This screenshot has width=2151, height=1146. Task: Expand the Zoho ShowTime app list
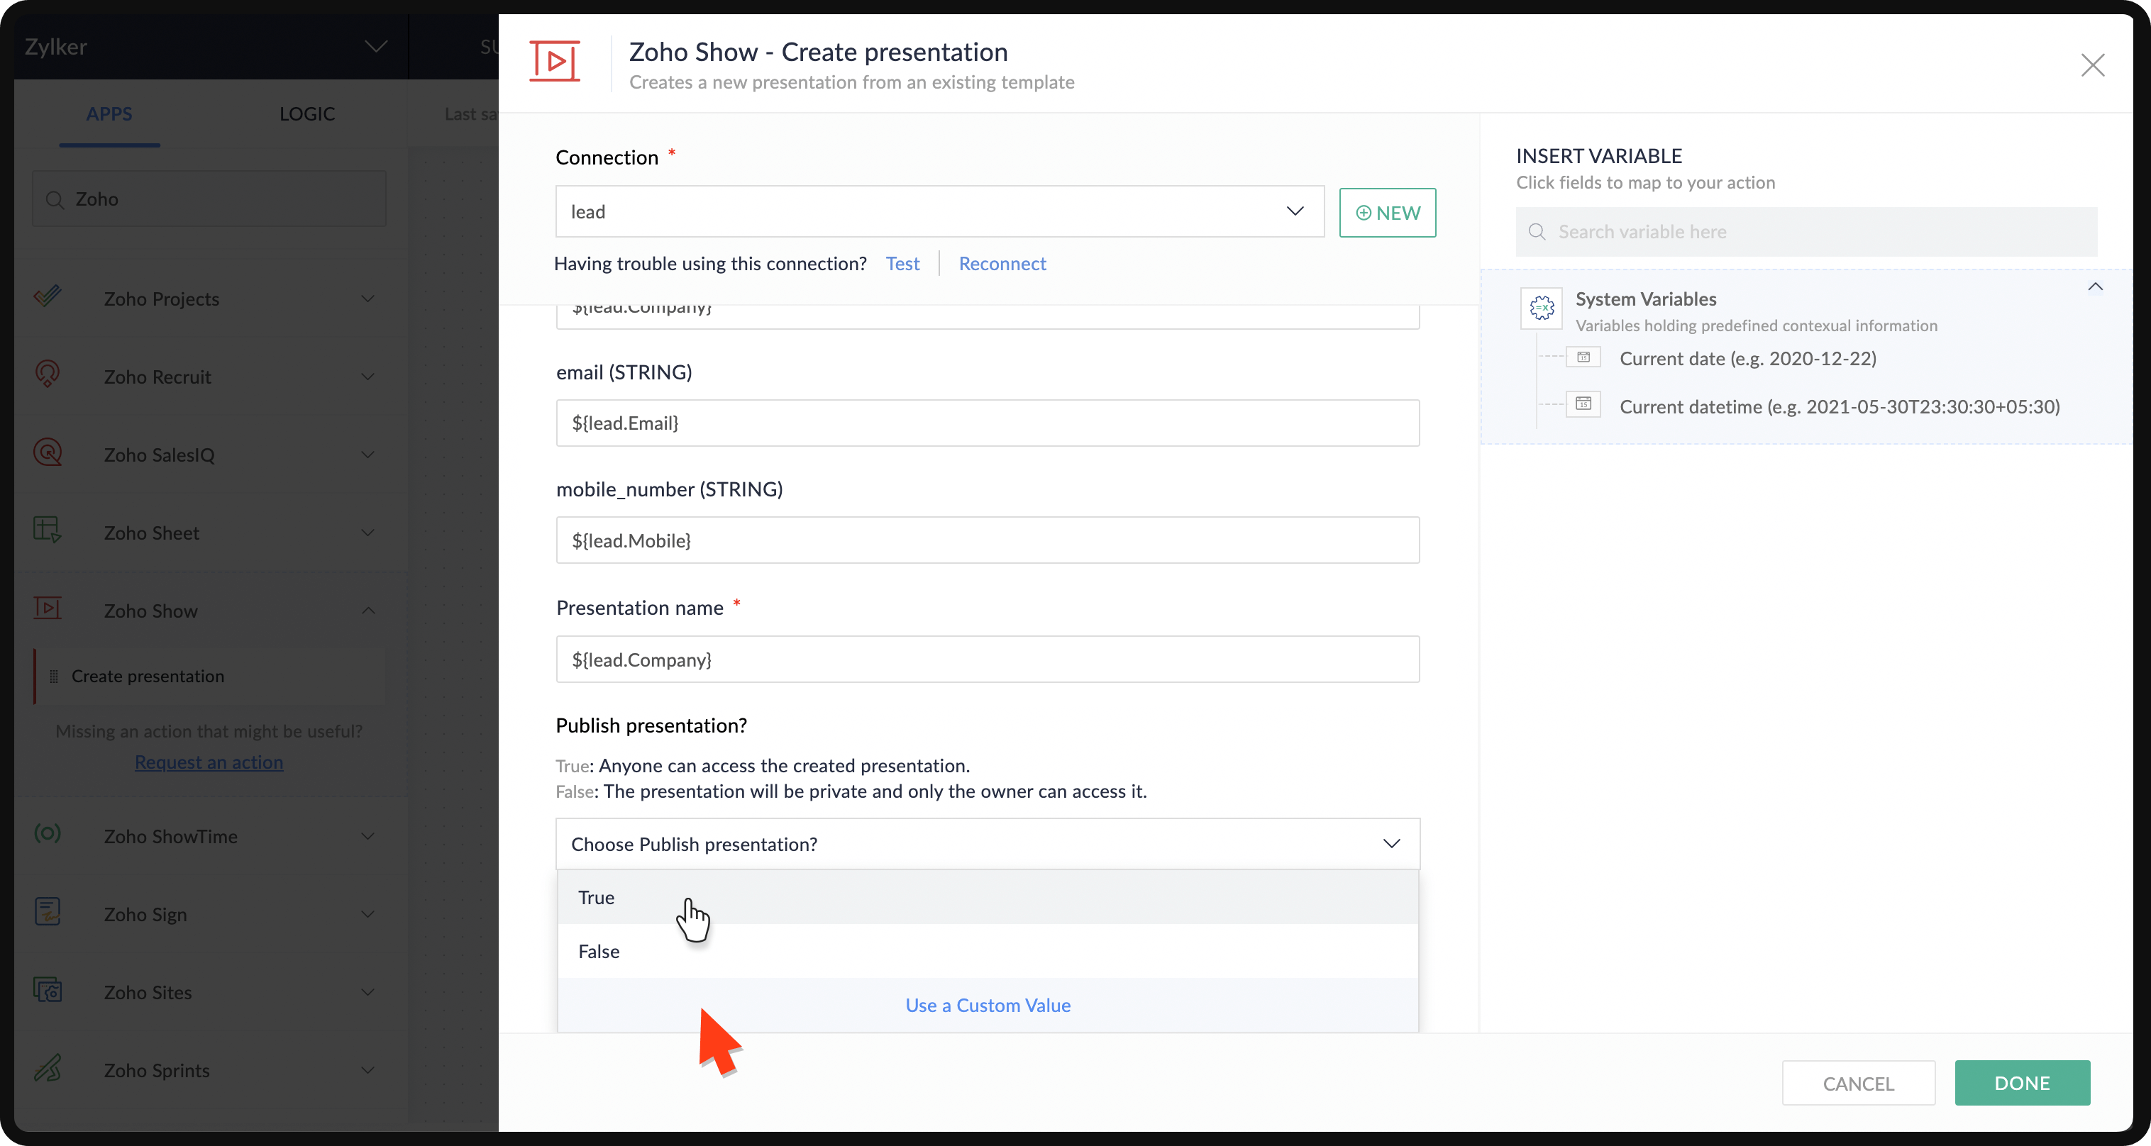coord(367,836)
